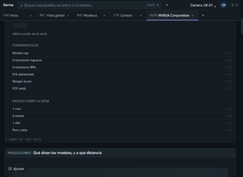
Task: Close the Modelos tab
Action: click(x=104, y=16)
